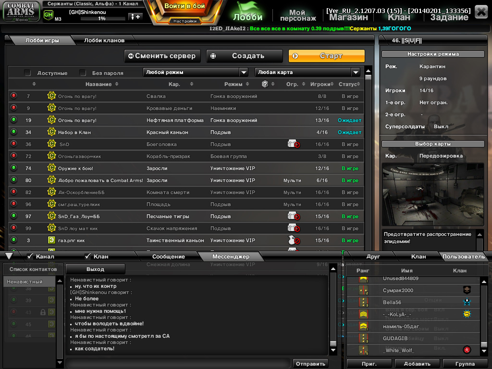Click weapon restriction icon in room 36

[294, 144]
